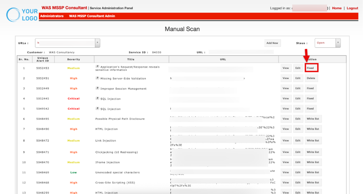View Possible Physical Path Disclosure alert
Viewport: 364px width, 194px height.
pos(286,119)
